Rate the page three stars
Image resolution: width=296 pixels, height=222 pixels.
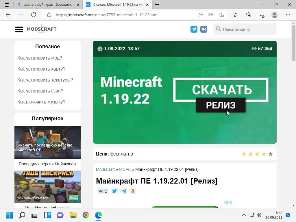[257, 154]
